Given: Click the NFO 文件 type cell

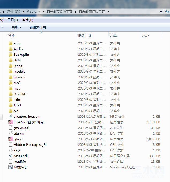Looking at the screenshot, I should point(117,116).
